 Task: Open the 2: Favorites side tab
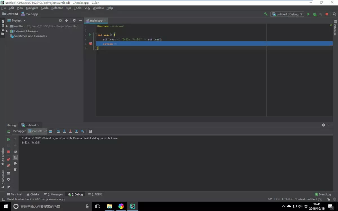point(3,156)
